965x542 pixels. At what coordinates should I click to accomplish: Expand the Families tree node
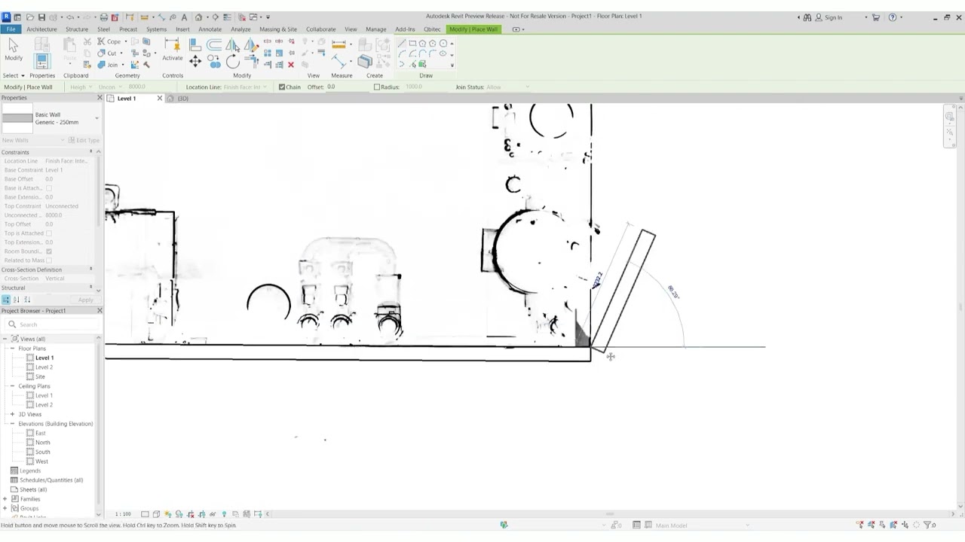(x=5, y=499)
